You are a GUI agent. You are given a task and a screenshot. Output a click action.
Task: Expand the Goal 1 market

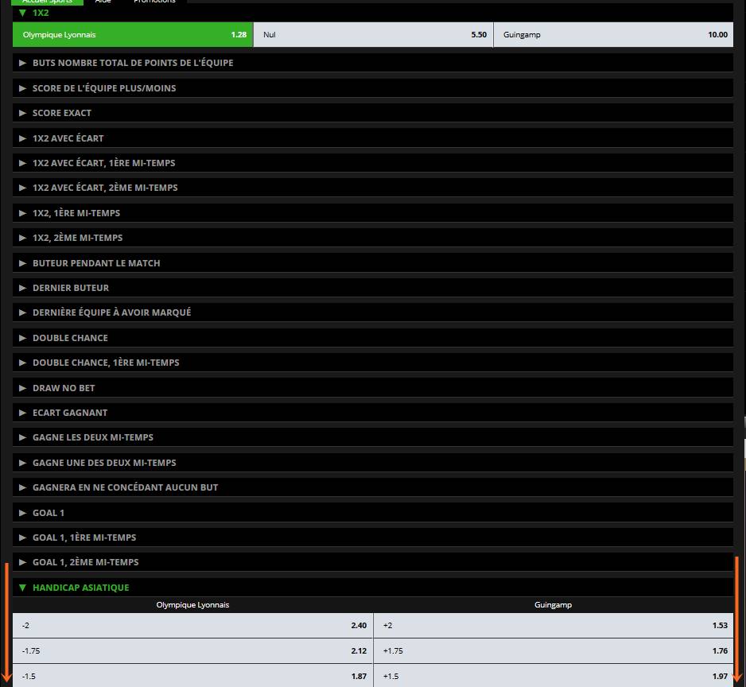(x=372, y=512)
